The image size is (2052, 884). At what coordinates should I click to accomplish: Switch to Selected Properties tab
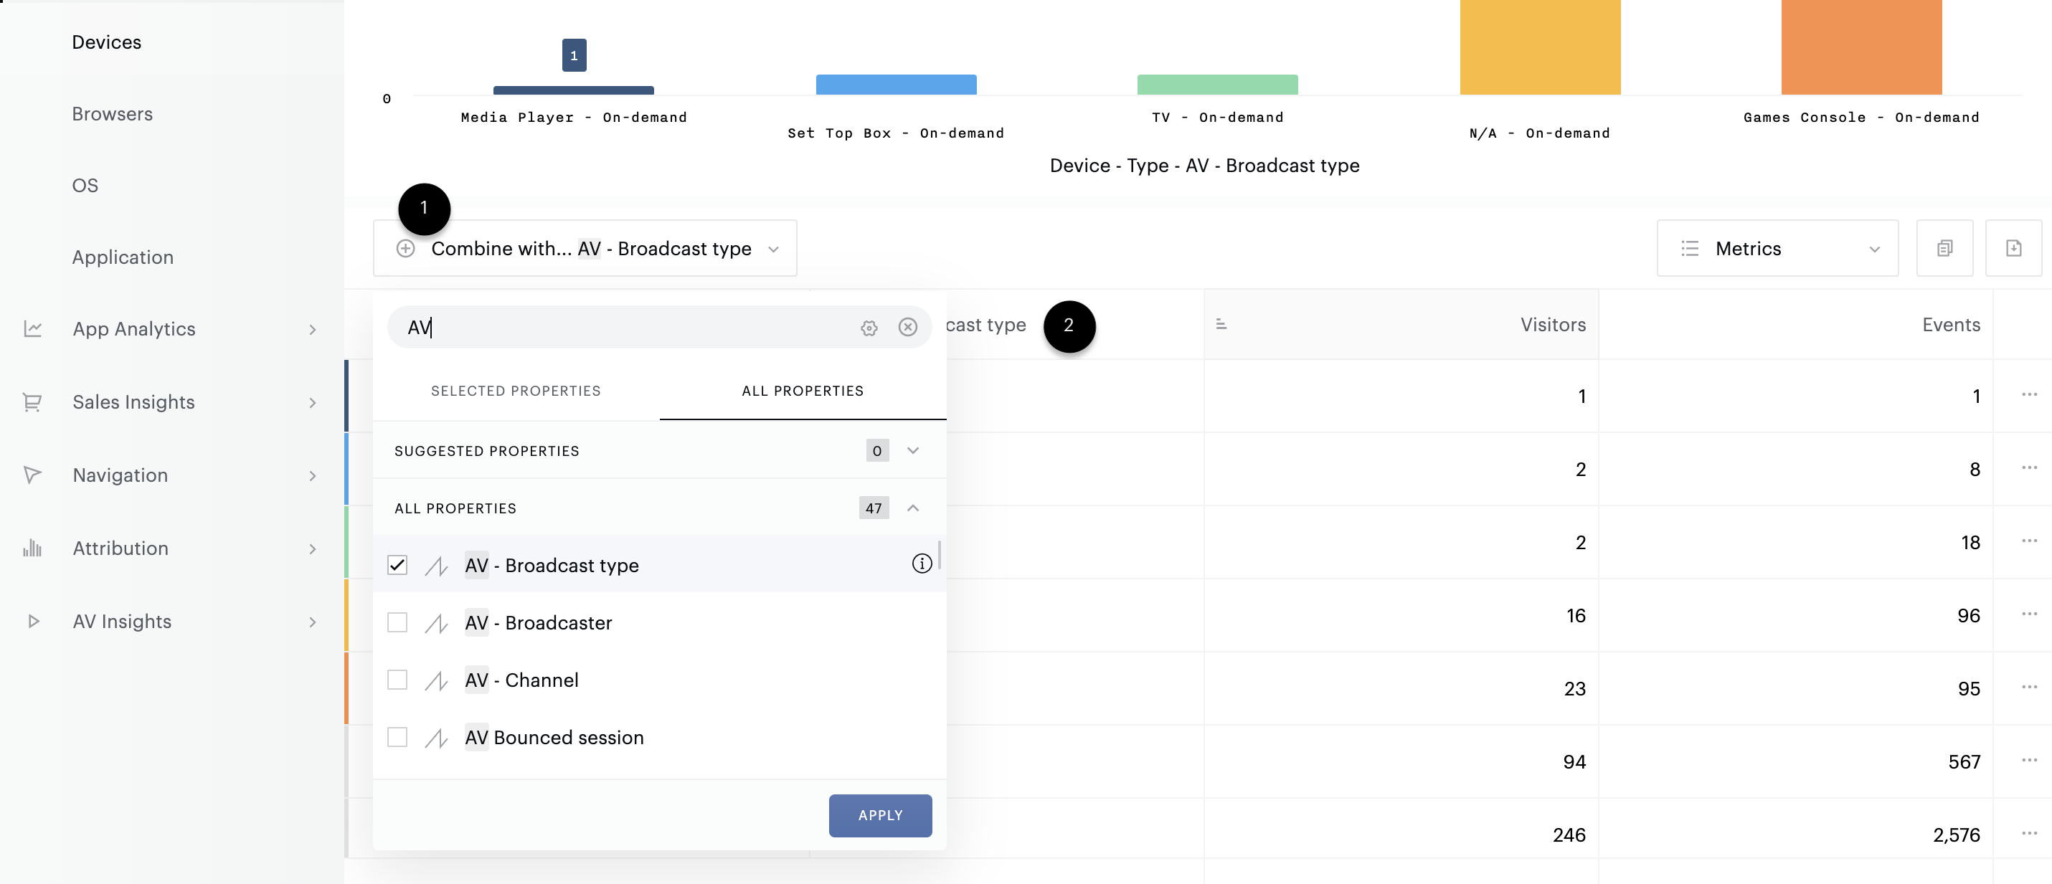[x=516, y=391]
